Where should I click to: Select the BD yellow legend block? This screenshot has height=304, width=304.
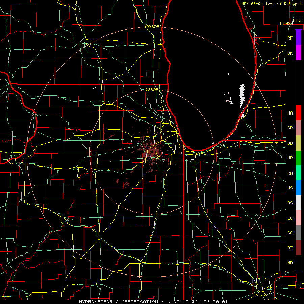point(298,143)
